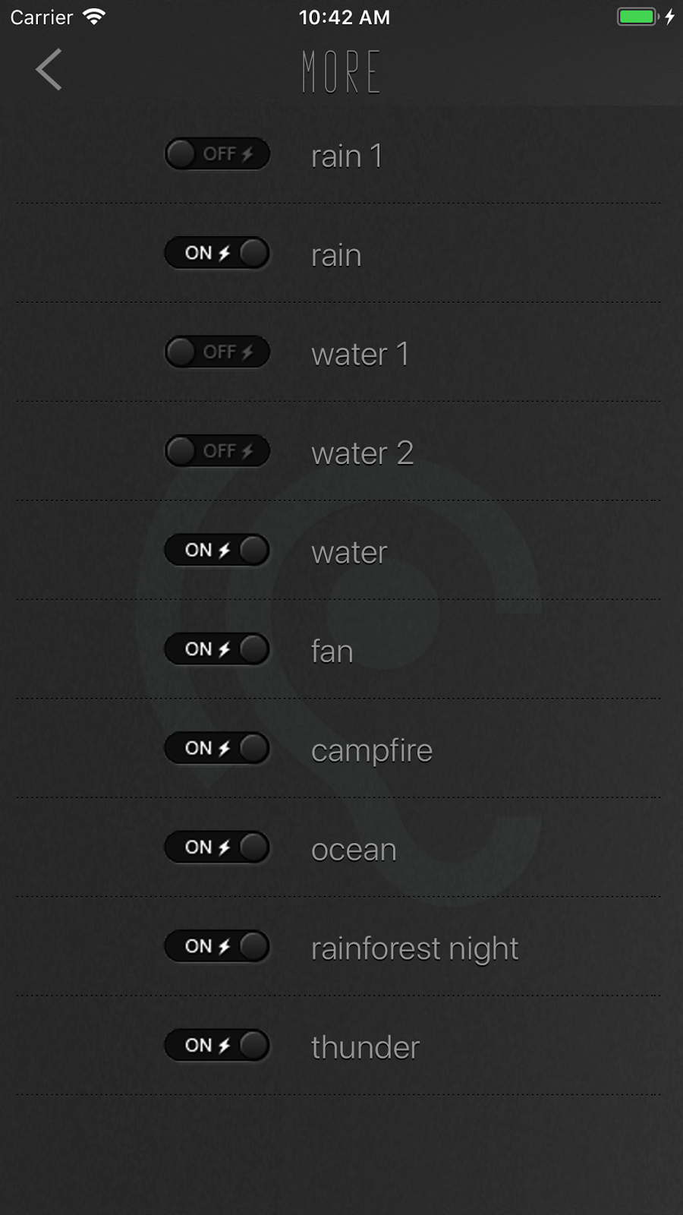Disable the rain sound switch
The image size is (683, 1215).
click(x=217, y=253)
